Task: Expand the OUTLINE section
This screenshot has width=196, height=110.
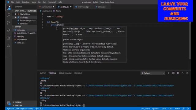Action: [24, 102]
